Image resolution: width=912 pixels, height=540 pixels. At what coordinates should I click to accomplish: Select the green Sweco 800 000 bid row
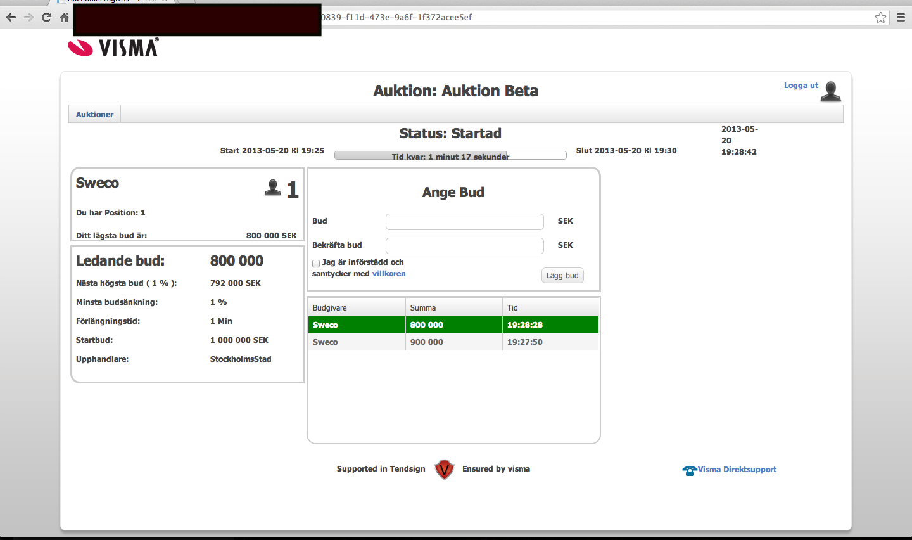tap(453, 325)
